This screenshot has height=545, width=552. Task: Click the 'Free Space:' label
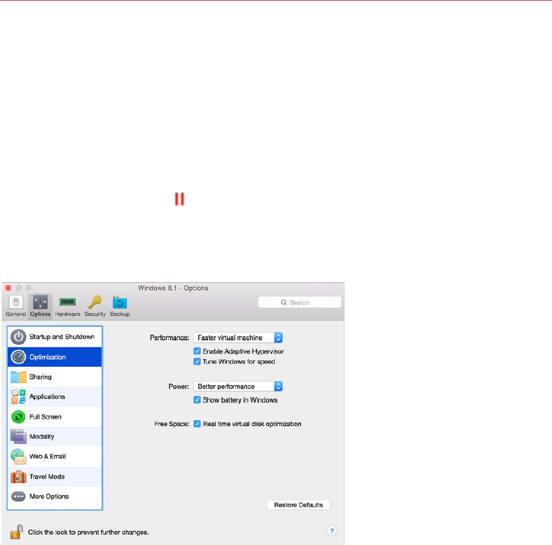(x=172, y=424)
